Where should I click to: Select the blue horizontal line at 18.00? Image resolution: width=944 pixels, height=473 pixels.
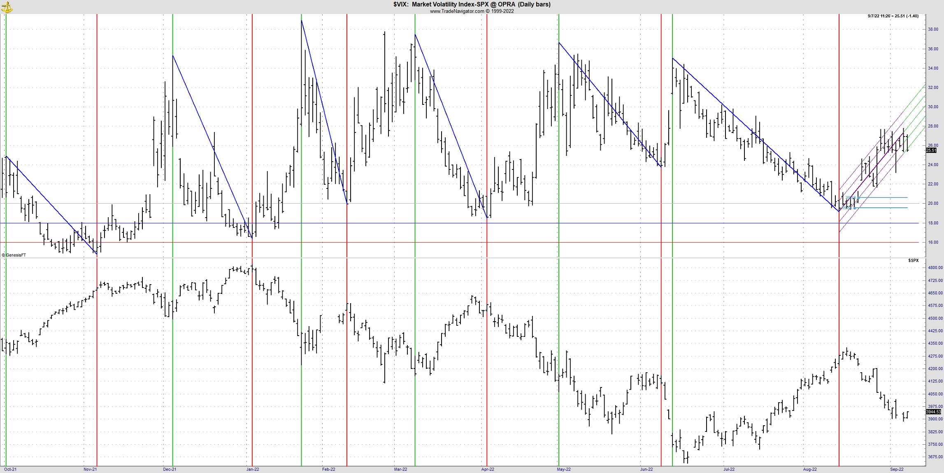[x=459, y=223]
